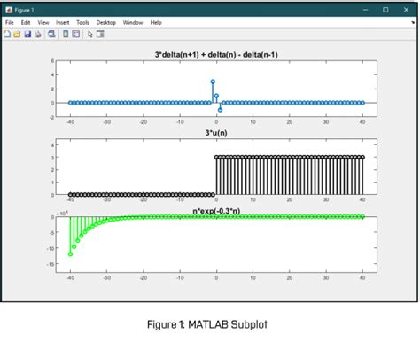Maximize the Figure 1 window

coord(385,10)
